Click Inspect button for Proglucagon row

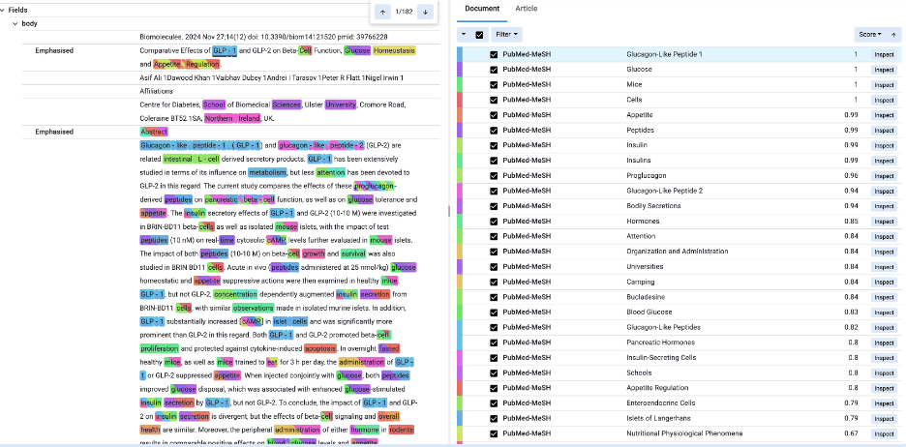[884, 176]
